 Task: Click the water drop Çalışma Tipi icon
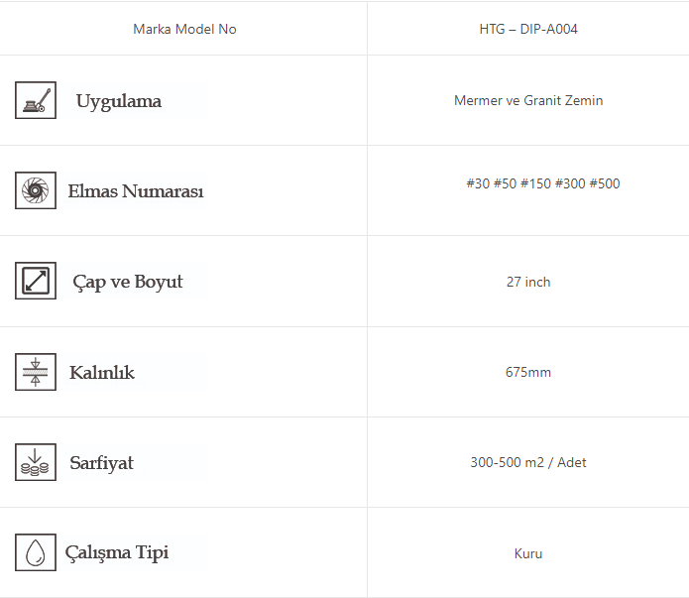[x=35, y=552]
